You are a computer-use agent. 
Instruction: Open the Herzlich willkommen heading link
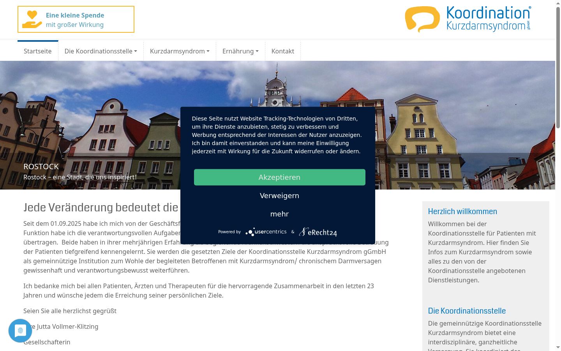[462, 211]
